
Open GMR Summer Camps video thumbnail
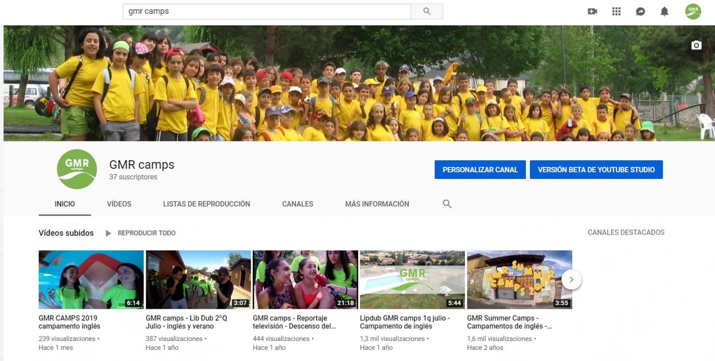(x=520, y=280)
